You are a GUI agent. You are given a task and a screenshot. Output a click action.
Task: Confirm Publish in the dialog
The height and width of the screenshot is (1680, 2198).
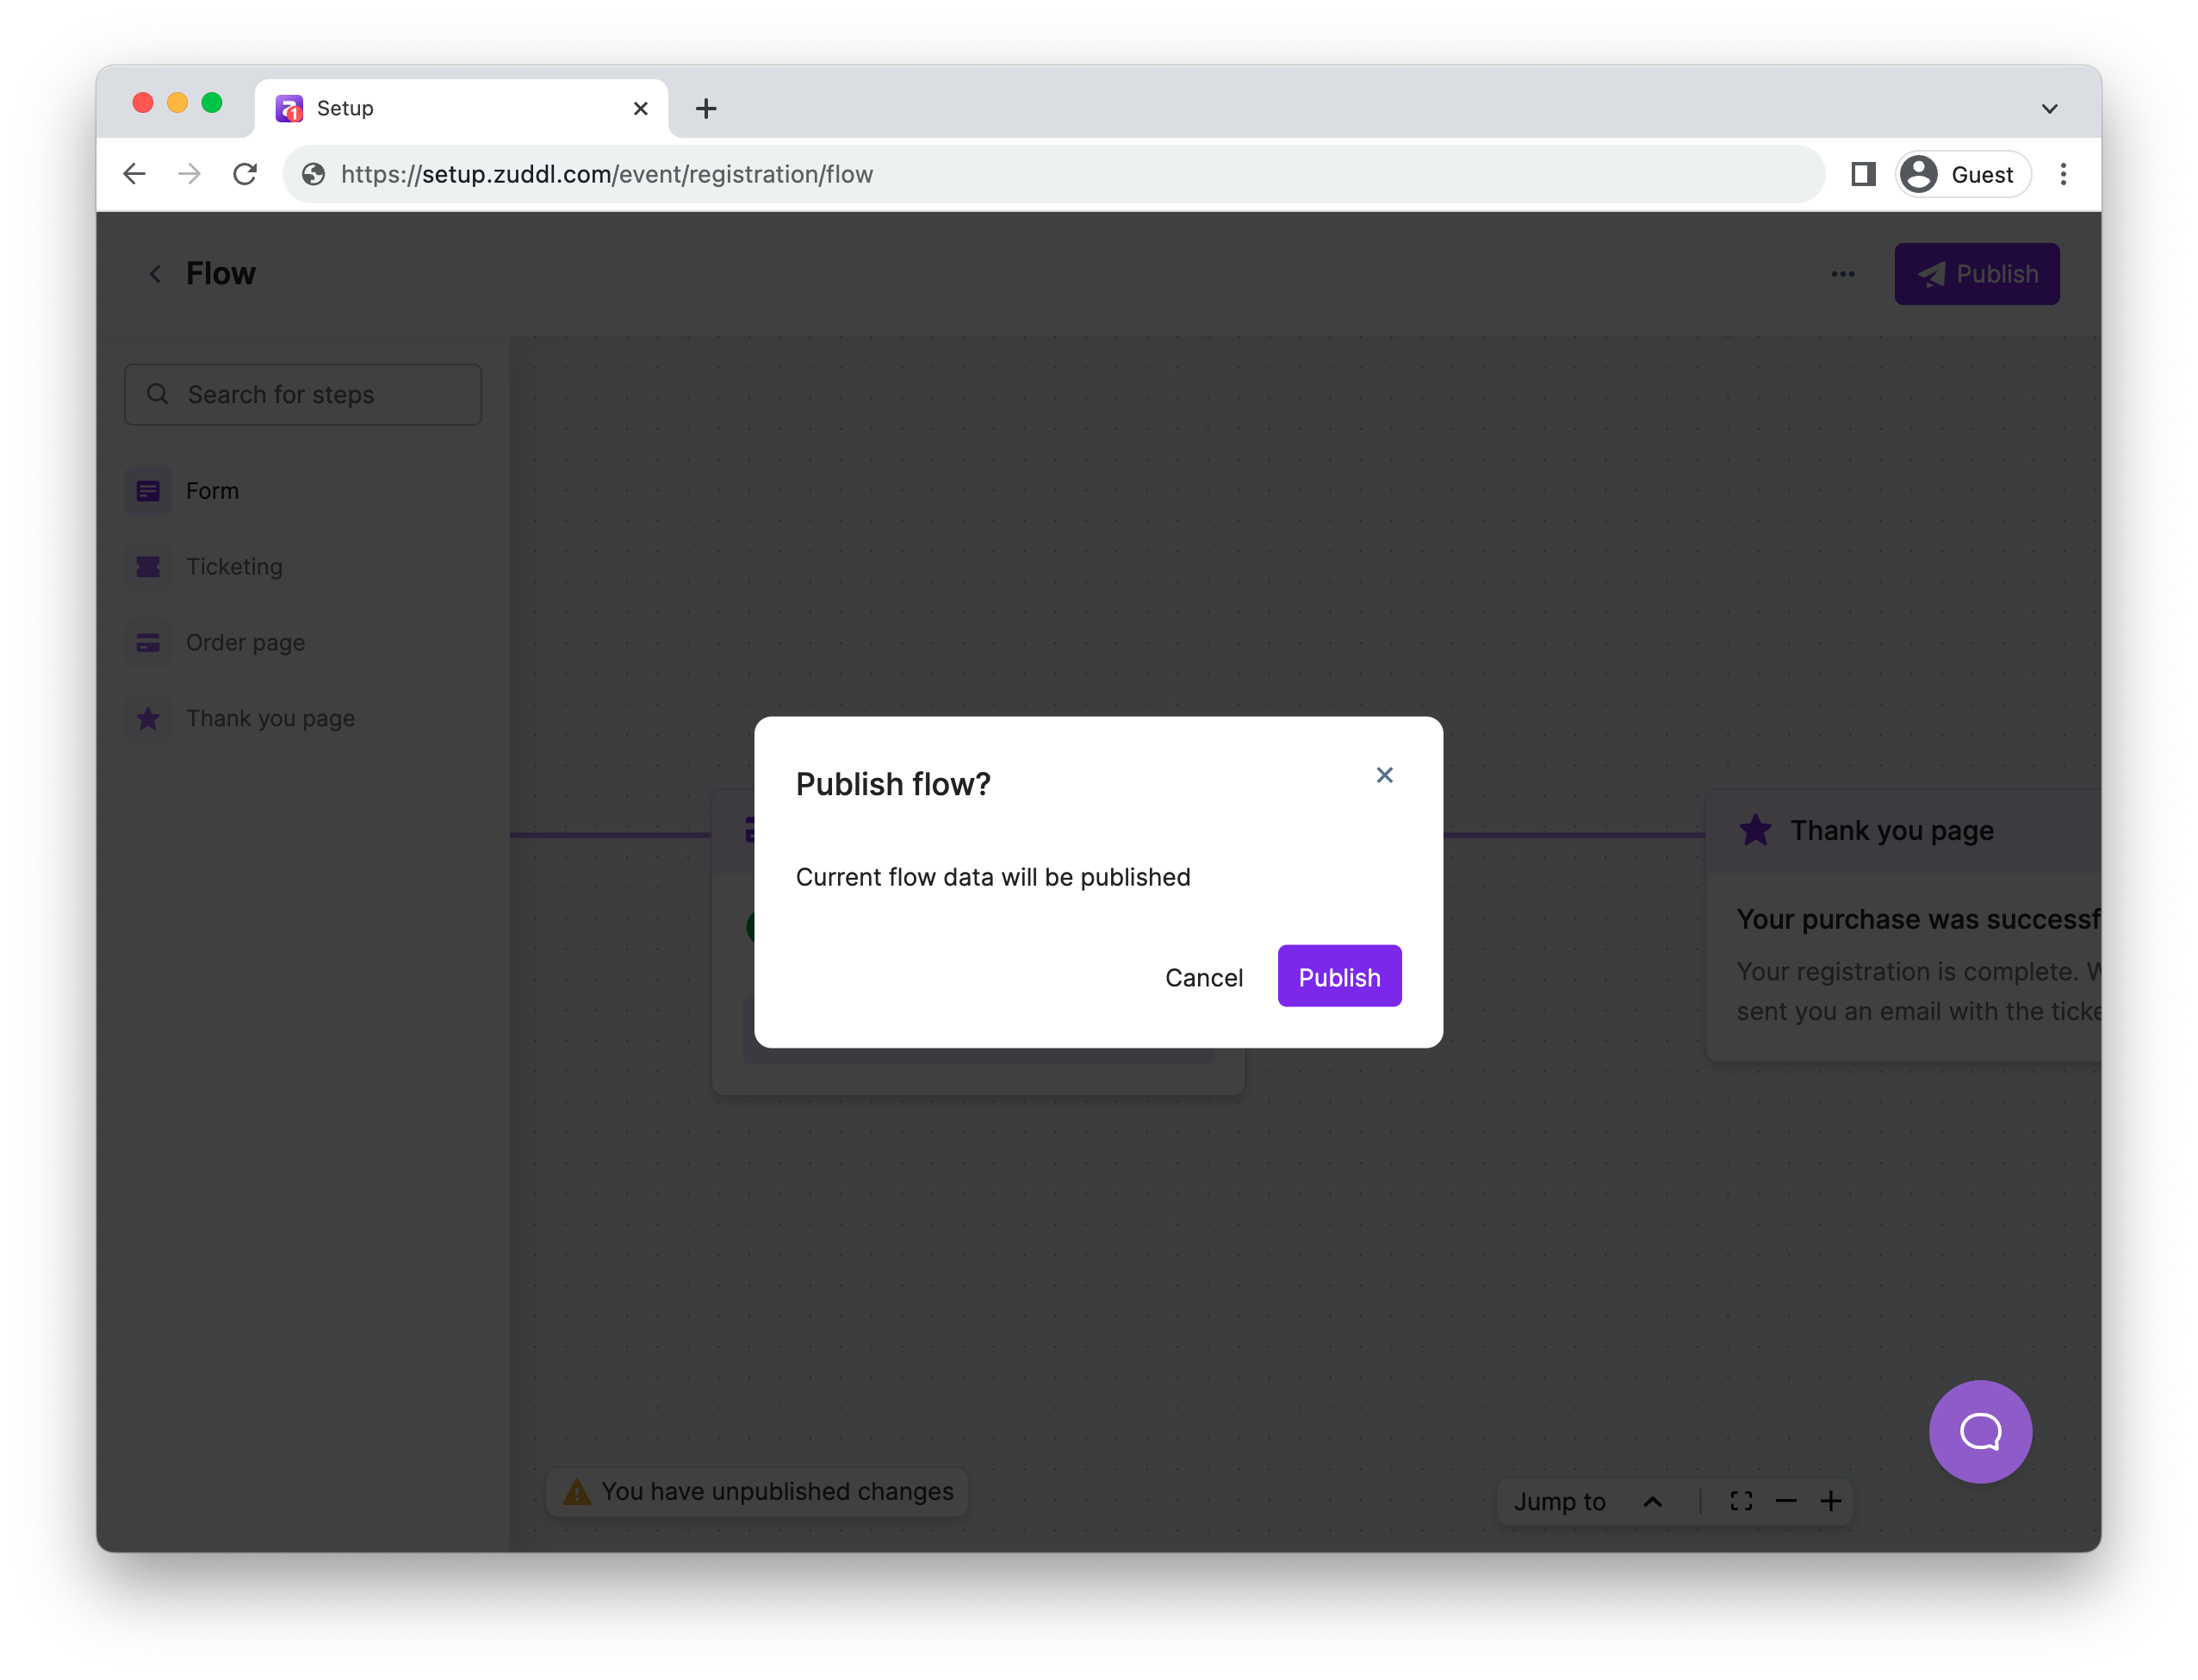[x=1338, y=977]
